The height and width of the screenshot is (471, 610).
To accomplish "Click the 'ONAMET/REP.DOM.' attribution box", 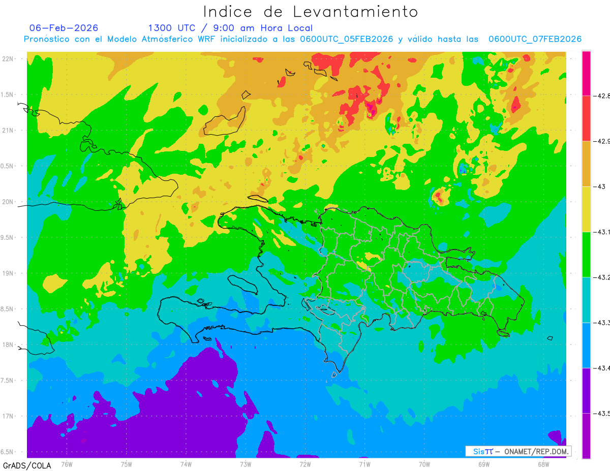I will (x=518, y=451).
